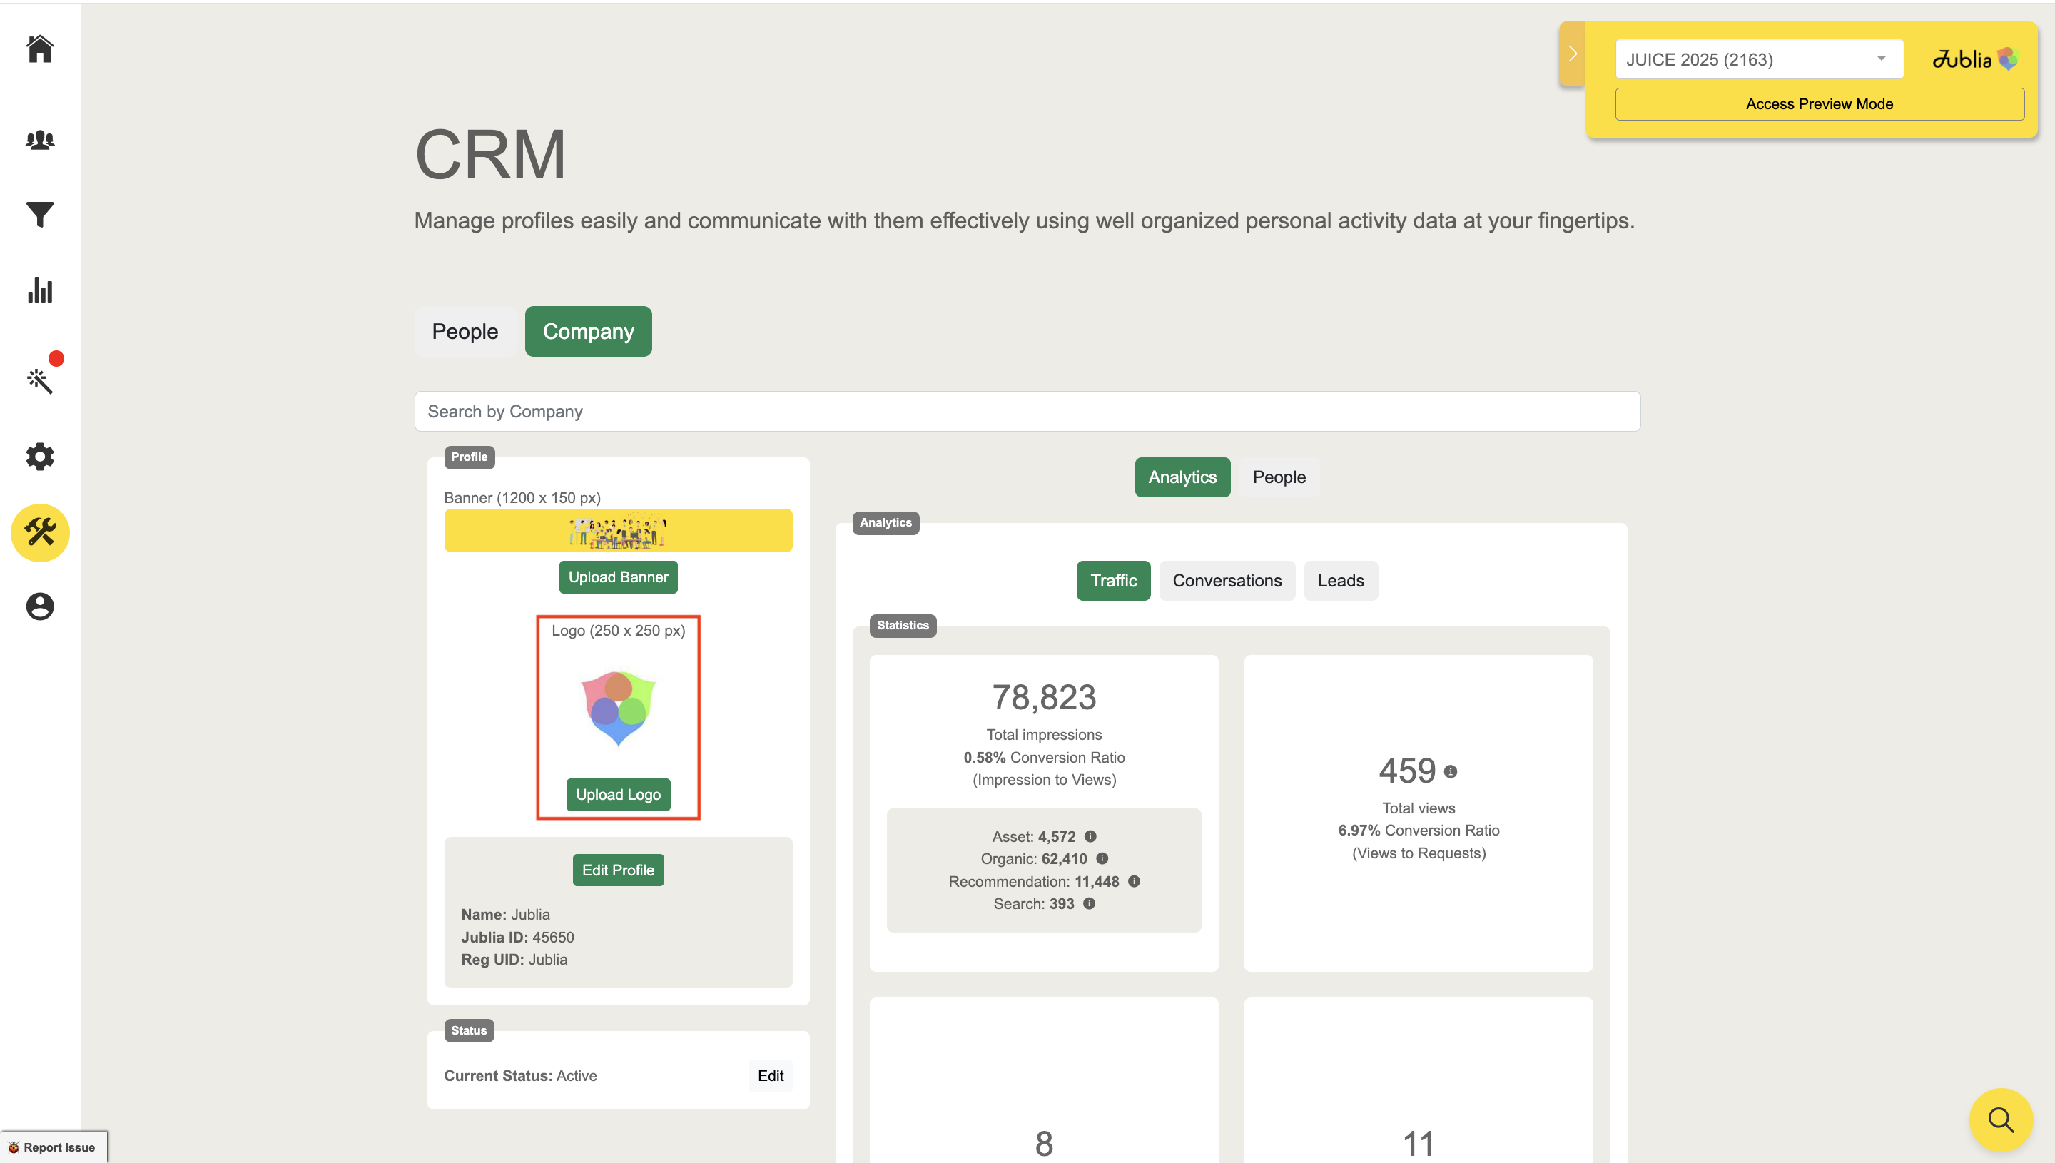
Task: Click info icon next to 459 views
Action: [1451, 771]
